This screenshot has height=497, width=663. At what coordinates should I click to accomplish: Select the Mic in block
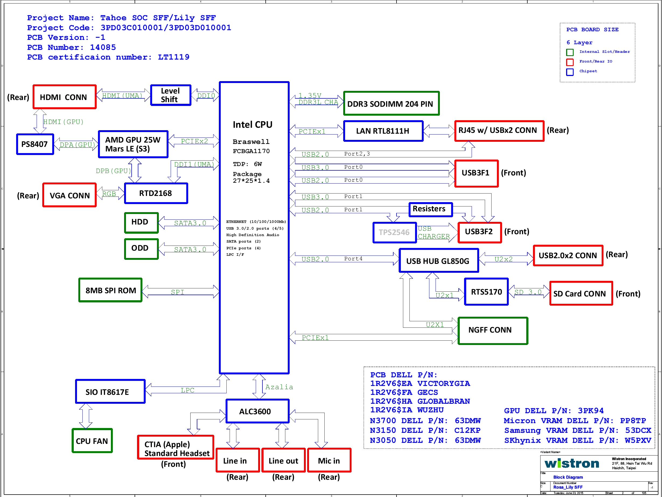click(329, 460)
